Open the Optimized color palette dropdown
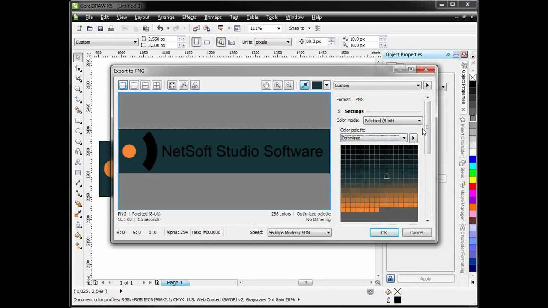Image resolution: width=548 pixels, height=308 pixels. (374, 138)
